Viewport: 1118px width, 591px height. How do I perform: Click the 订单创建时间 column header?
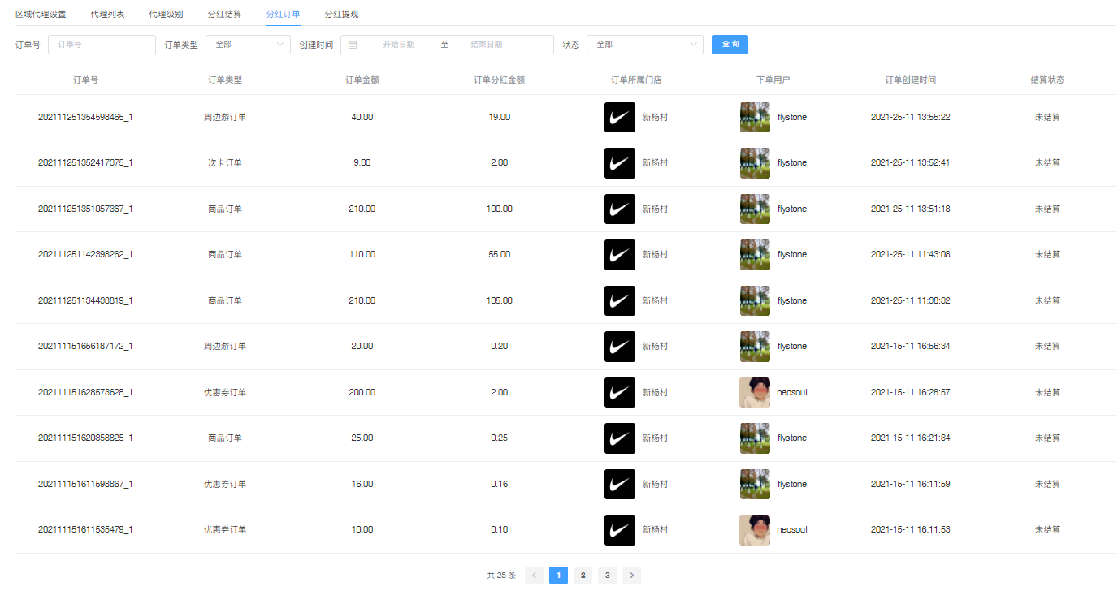pyautogui.click(x=911, y=80)
